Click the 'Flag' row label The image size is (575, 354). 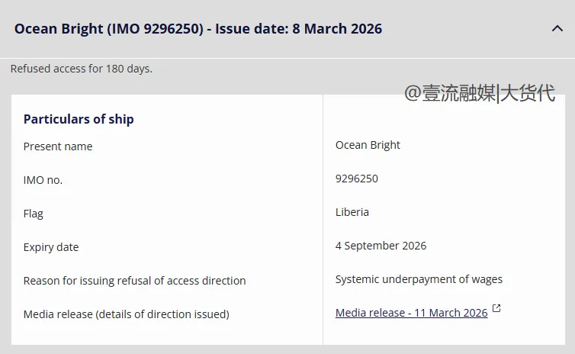coord(34,214)
